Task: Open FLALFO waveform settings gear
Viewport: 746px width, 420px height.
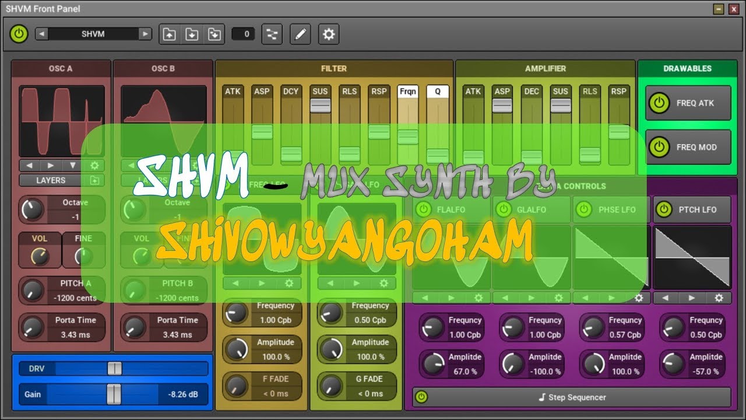Action: (x=478, y=297)
